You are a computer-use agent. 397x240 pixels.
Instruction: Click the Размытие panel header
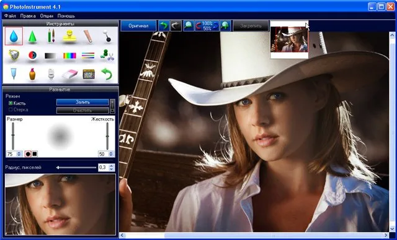tap(60, 89)
